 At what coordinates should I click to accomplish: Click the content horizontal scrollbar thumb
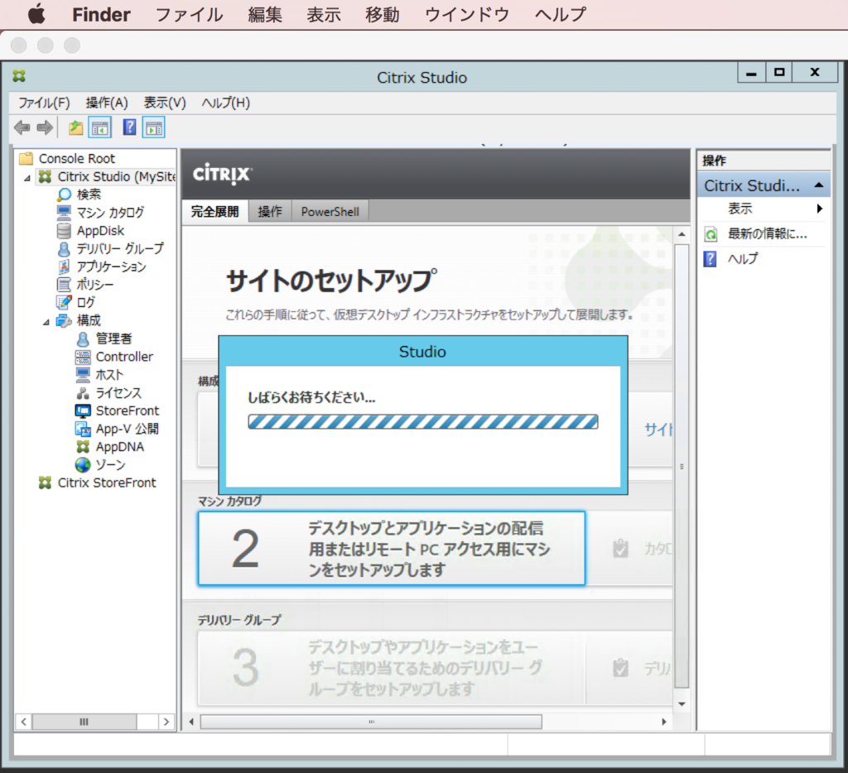click(x=371, y=722)
